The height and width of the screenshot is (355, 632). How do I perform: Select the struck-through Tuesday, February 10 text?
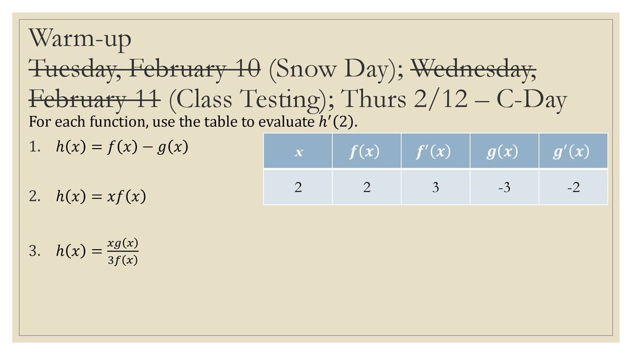[144, 68]
